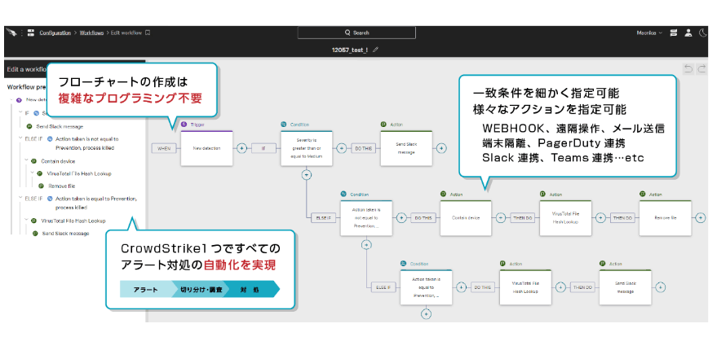This screenshot has height=350, width=717.
Task: Click the Condition icon above the Severity node
Action: (284, 124)
